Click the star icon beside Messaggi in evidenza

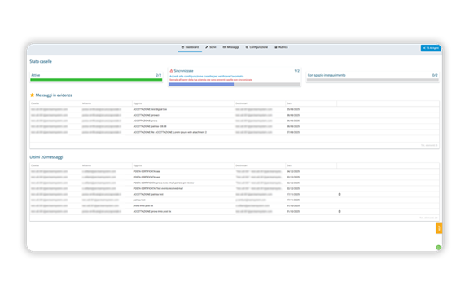click(32, 95)
